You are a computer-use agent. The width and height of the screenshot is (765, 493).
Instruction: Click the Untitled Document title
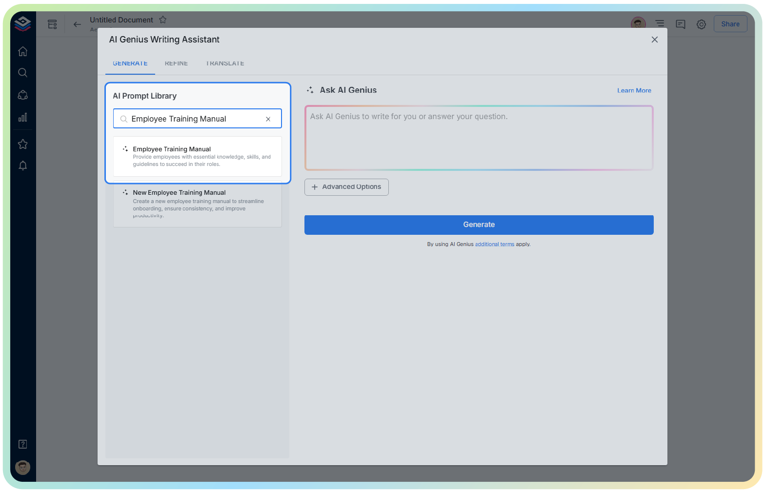tap(121, 20)
